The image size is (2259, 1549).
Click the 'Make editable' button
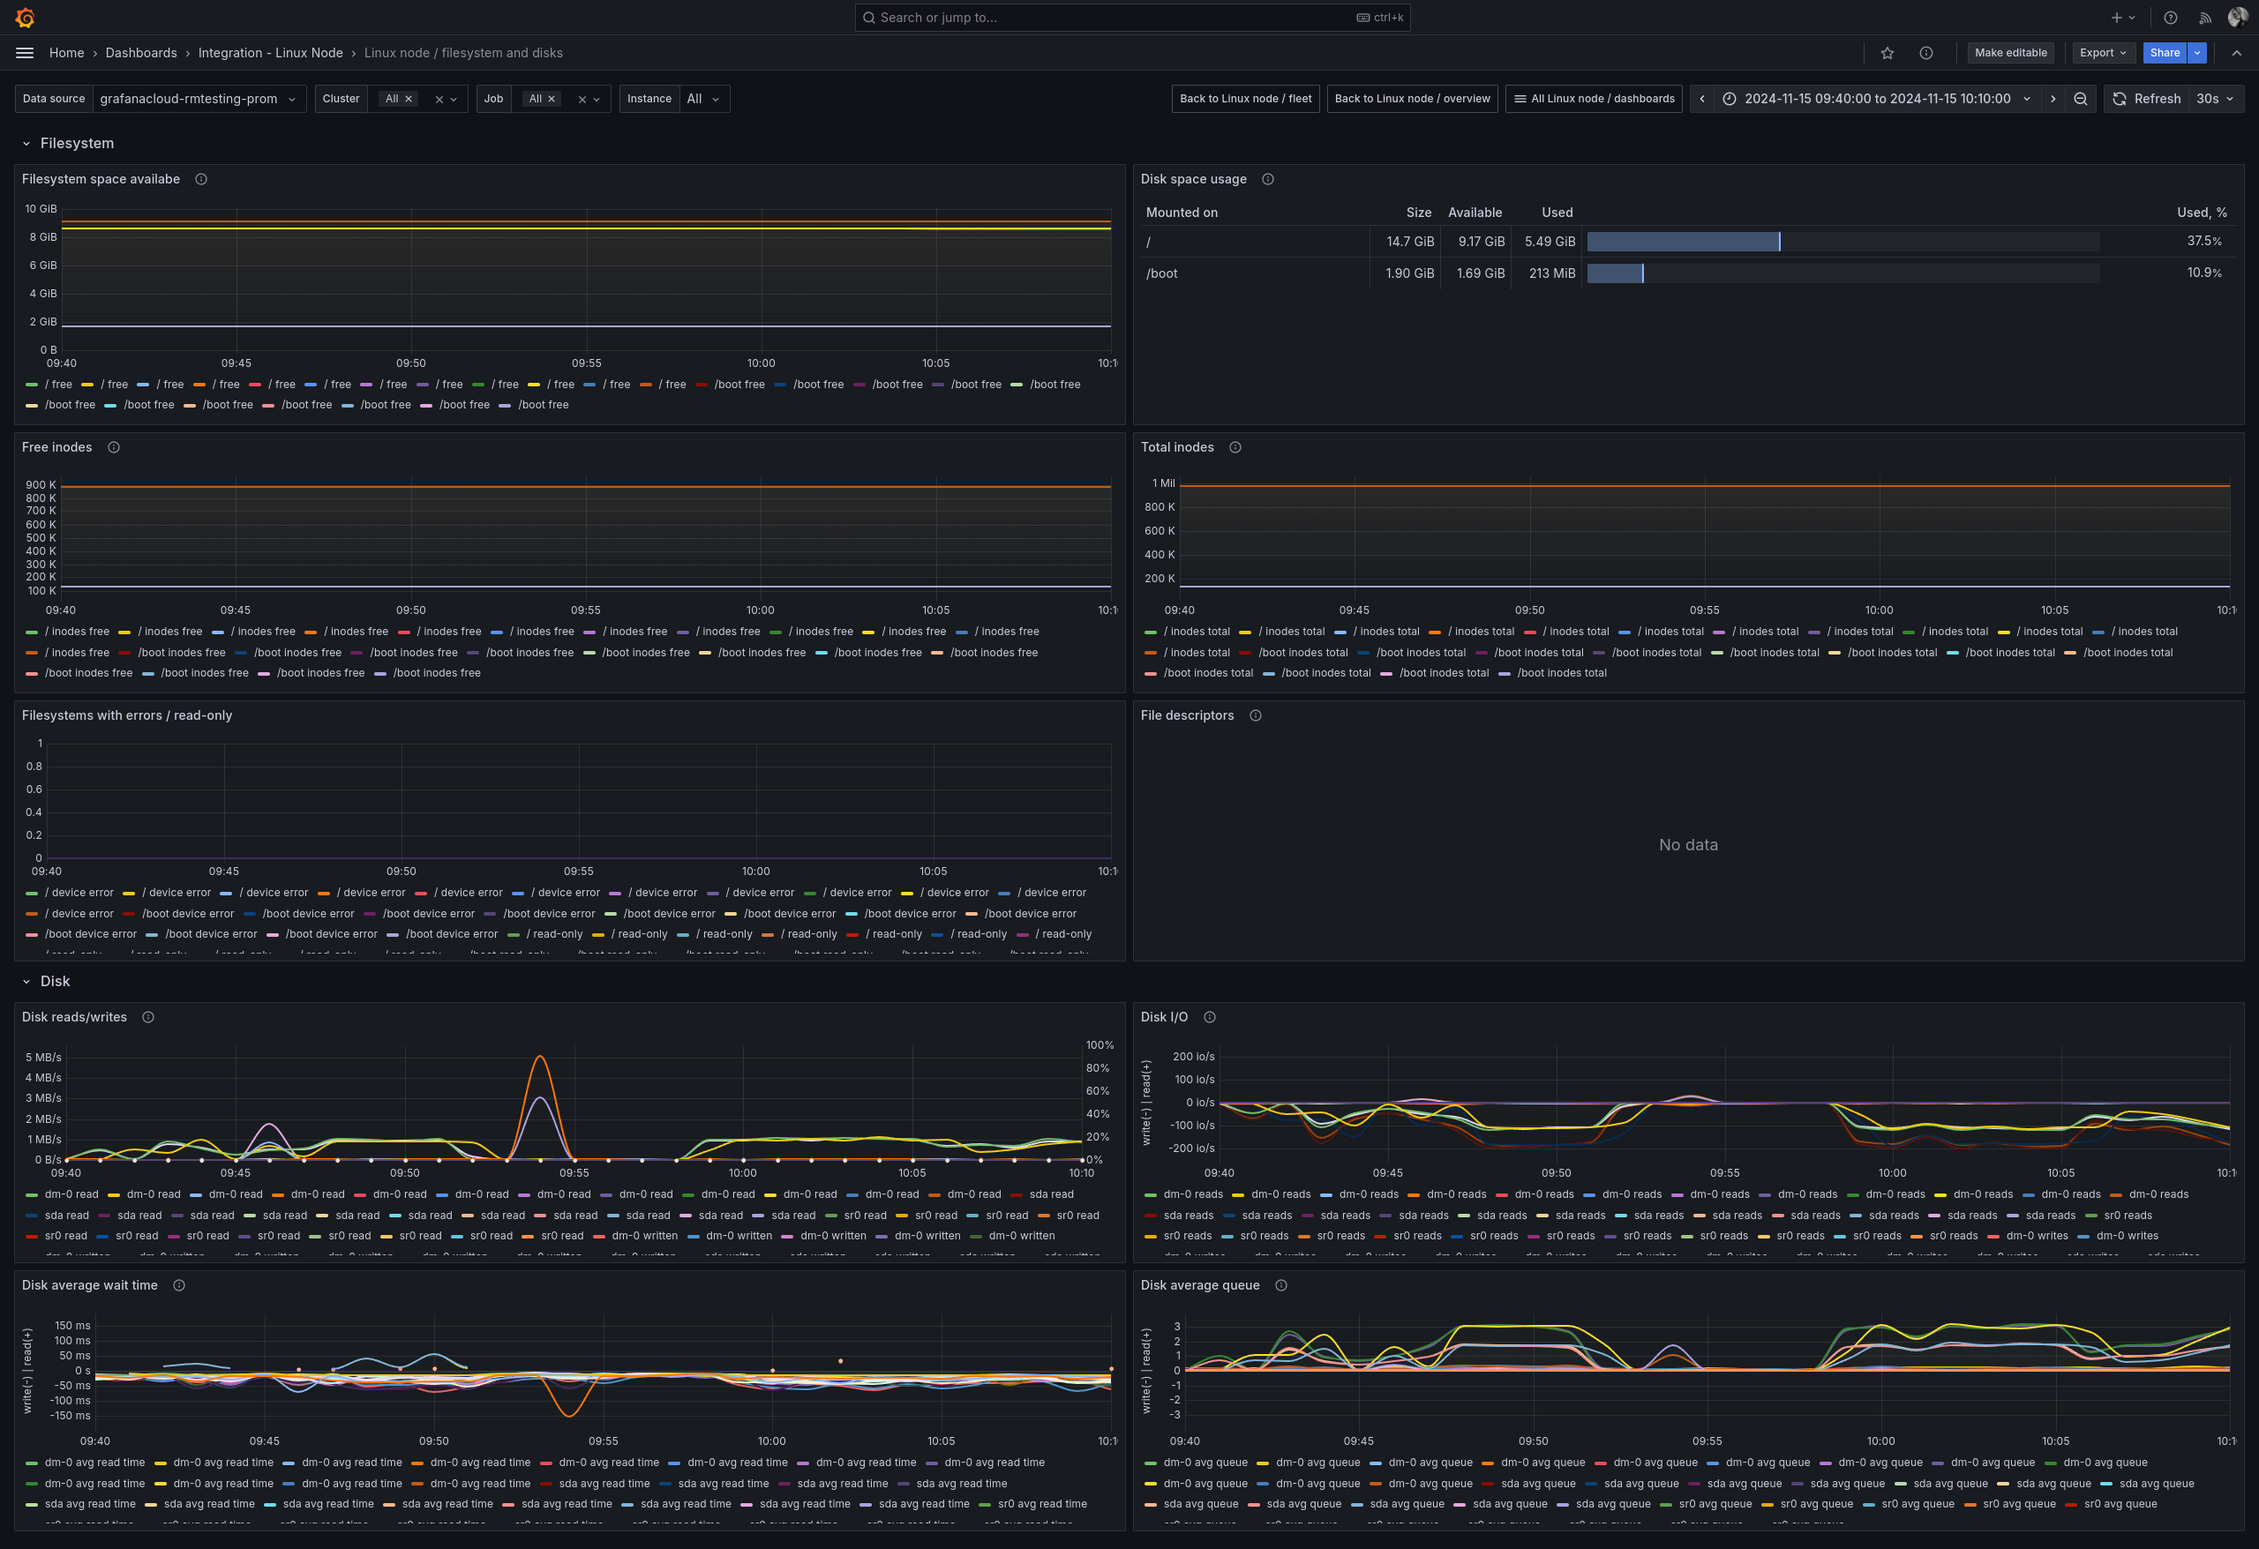coord(2011,52)
